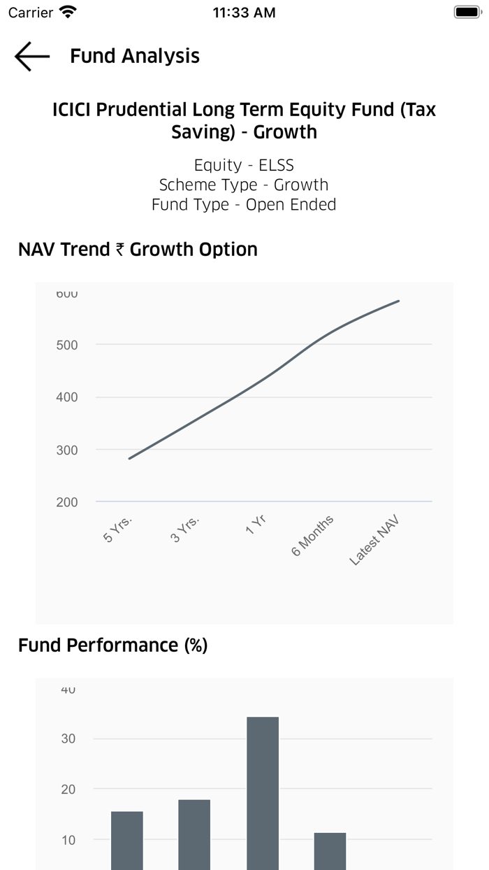489x870 pixels.
Task: Select the fourth performance bar
Action: tap(330, 850)
